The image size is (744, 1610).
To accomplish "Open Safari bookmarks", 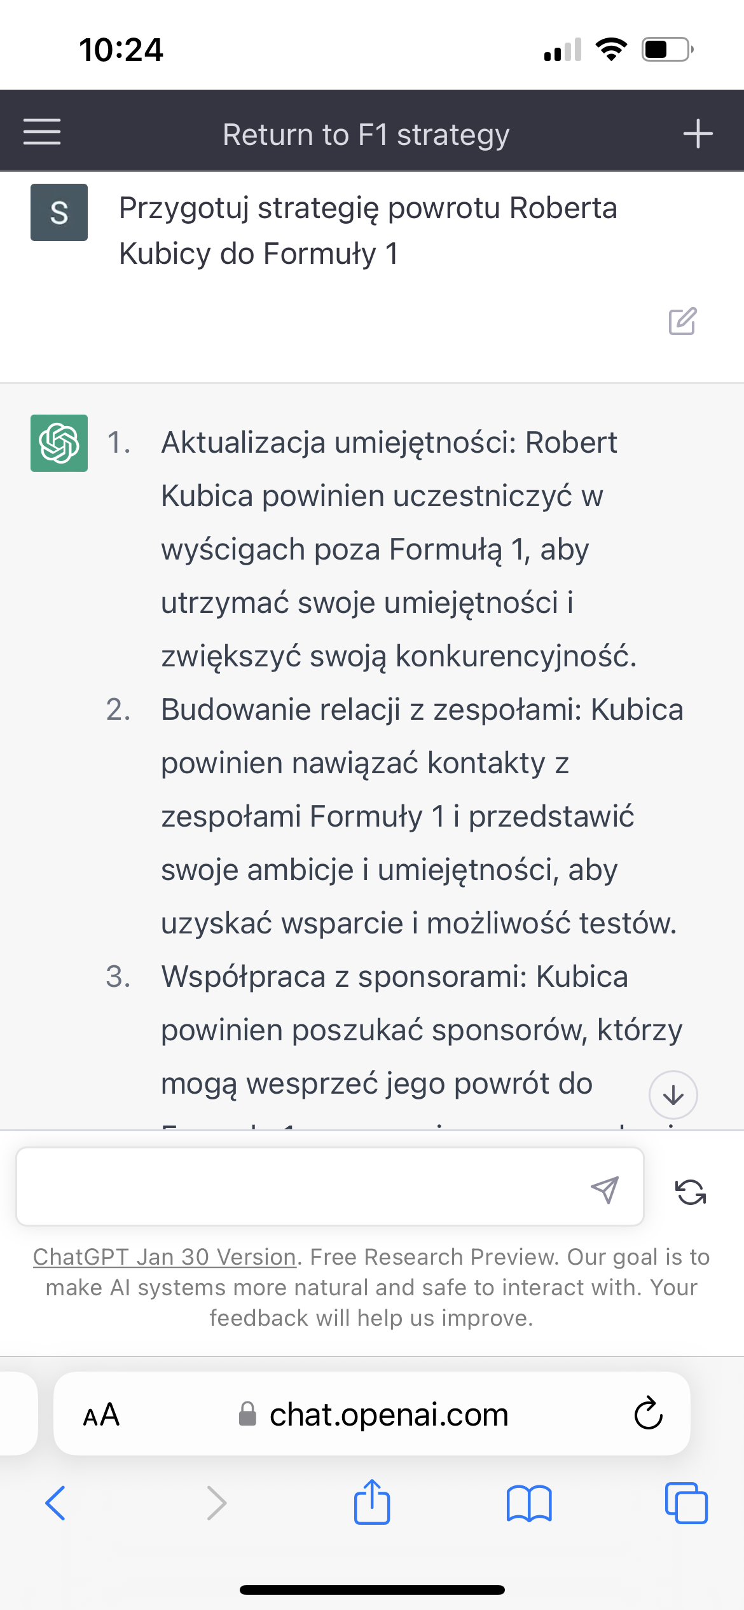I will click(x=529, y=1504).
